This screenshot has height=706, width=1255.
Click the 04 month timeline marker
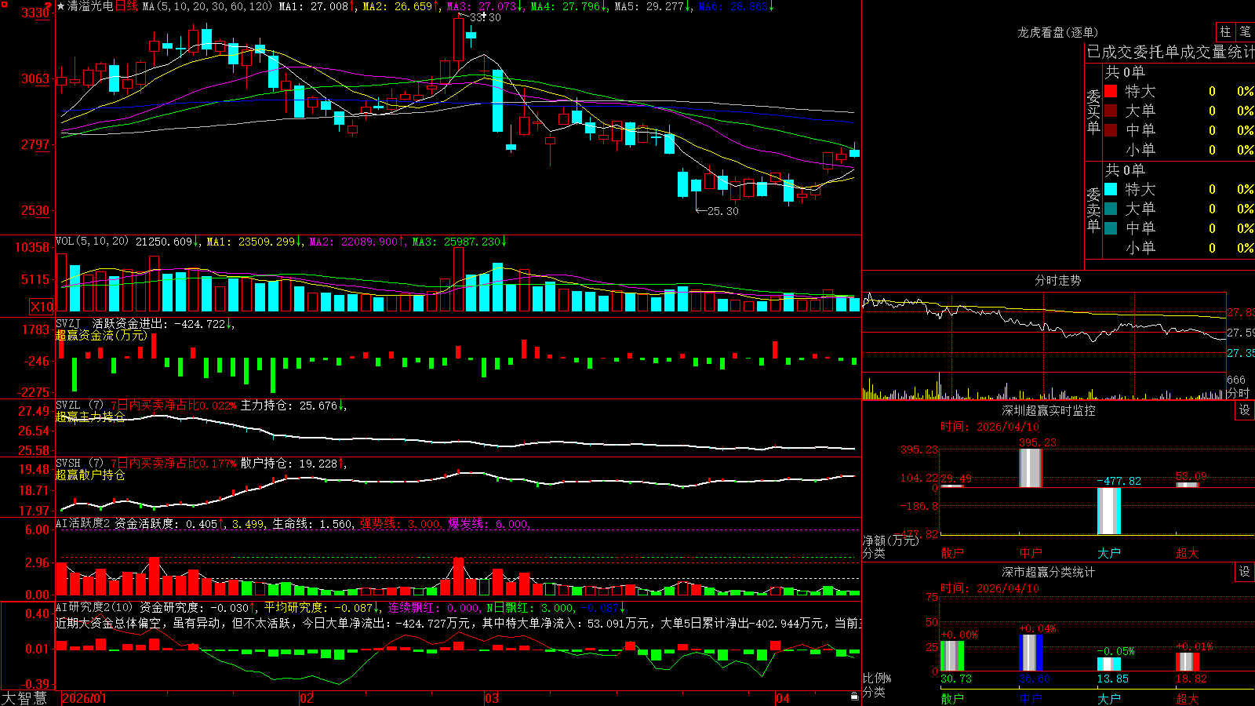click(783, 698)
